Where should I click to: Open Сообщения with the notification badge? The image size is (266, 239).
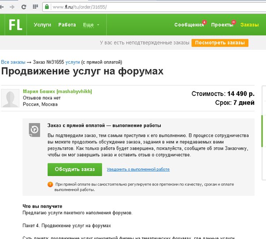189,25
